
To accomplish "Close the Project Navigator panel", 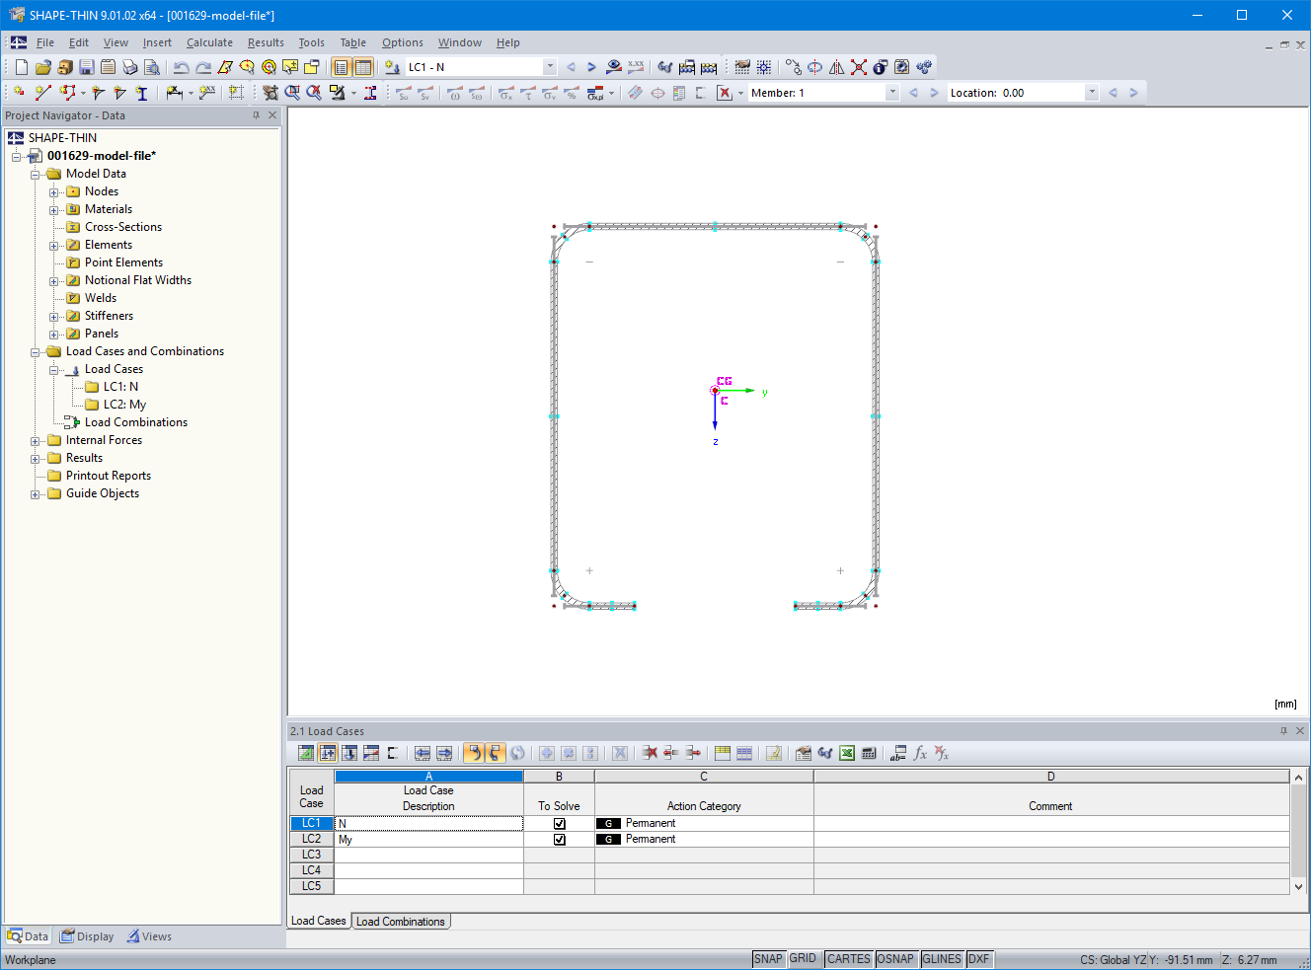I will coord(273,115).
